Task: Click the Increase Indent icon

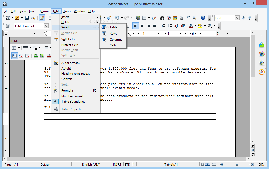Action: click(183, 26)
